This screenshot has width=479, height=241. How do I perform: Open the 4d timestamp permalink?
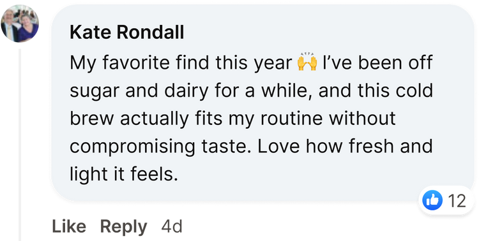click(x=172, y=227)
